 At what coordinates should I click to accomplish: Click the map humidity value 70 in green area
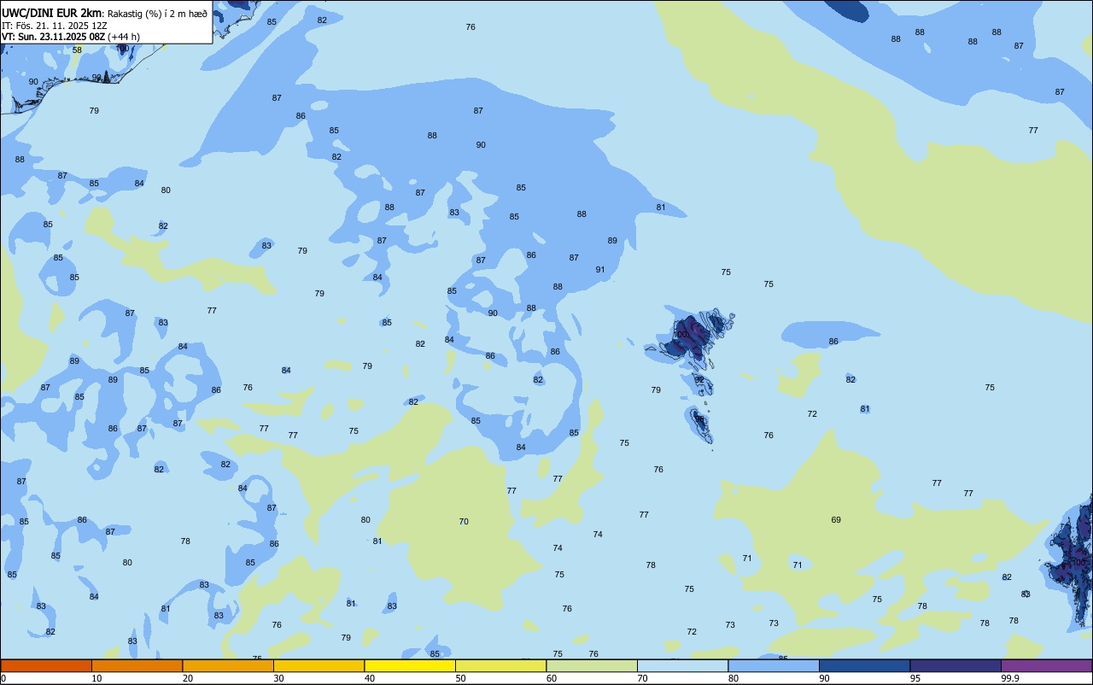pyautogui.click(x=464, y=522)
